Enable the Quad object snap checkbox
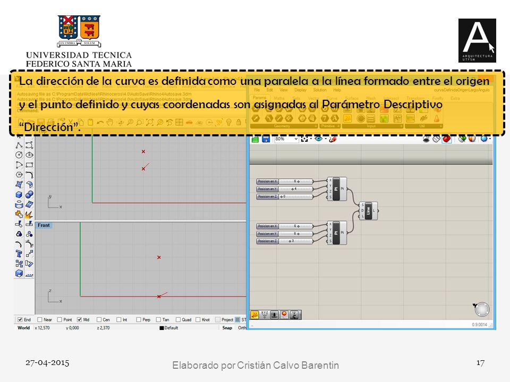 point(178,319)
